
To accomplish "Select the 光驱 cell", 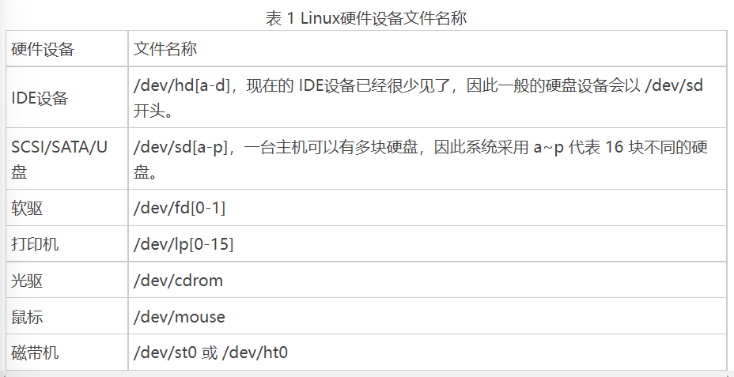I will [67, 280].
